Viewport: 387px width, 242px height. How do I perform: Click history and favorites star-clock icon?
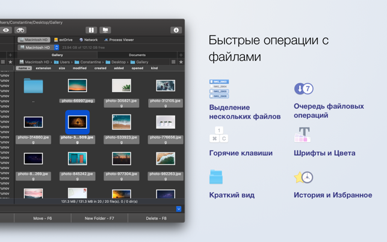point(303,177)
